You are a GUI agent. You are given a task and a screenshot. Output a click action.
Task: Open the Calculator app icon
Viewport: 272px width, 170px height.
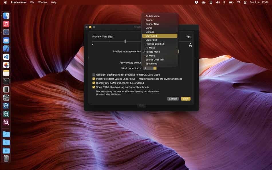click(6, 90)
